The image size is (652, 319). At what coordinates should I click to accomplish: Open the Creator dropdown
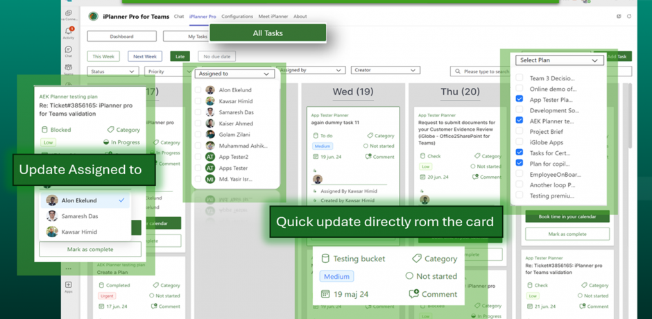(385, 70)
